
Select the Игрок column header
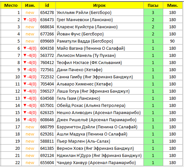click(100, 5)
